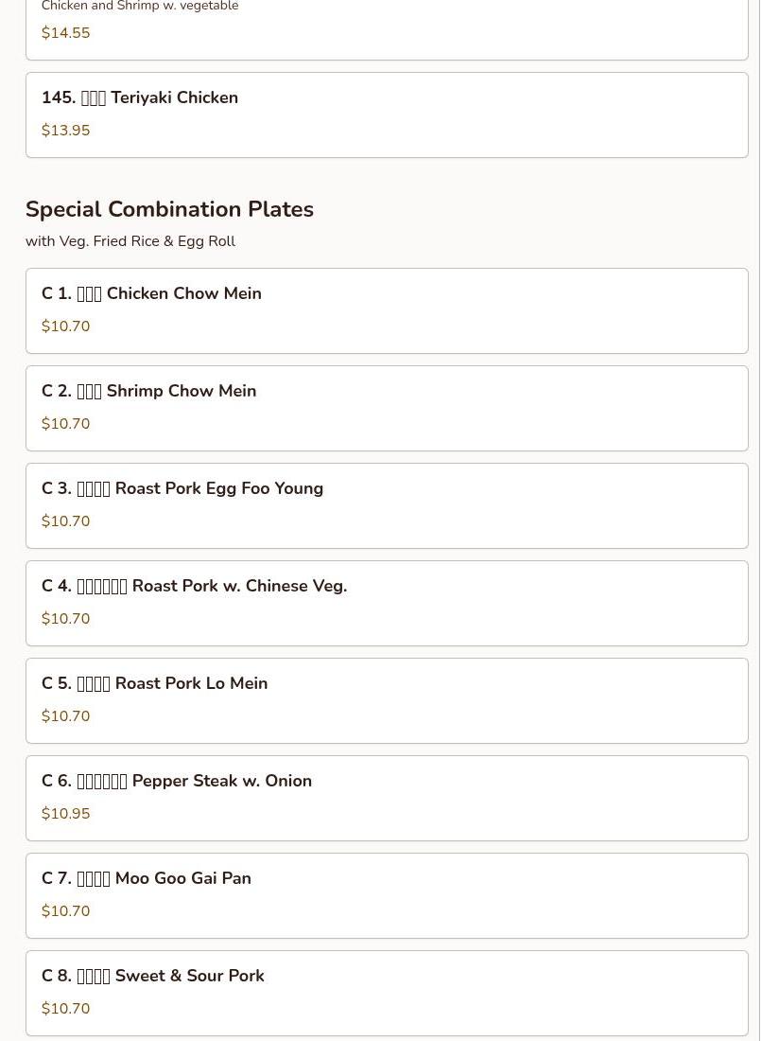The height and width of the screenshot is (1041, 779).
Task: Click the price under Roast Pork Lo Mein
Action: [x=66, y=716]
